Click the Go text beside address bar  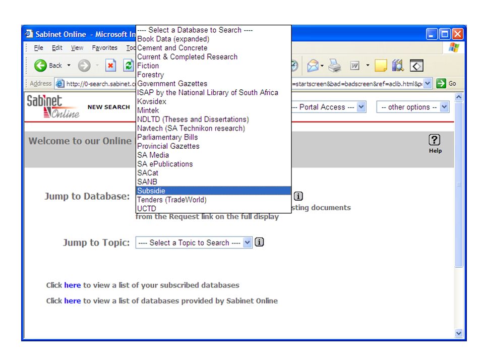(452, 83)
